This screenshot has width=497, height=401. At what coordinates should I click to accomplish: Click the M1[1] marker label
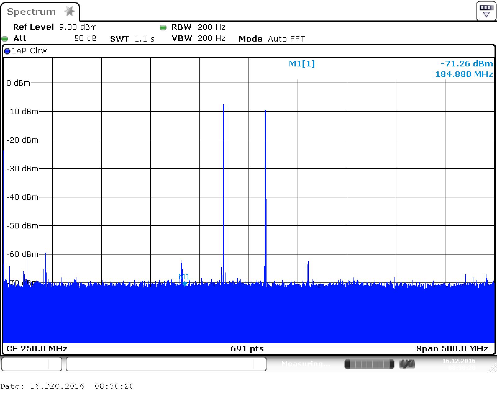click(x=302, y=64)
